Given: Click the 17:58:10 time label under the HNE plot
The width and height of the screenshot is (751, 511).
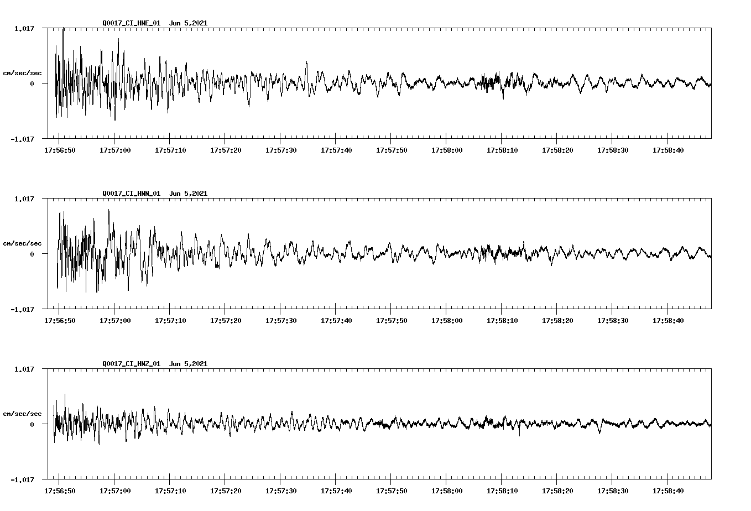Looking at the screenshot, I should tap(502, 150).
